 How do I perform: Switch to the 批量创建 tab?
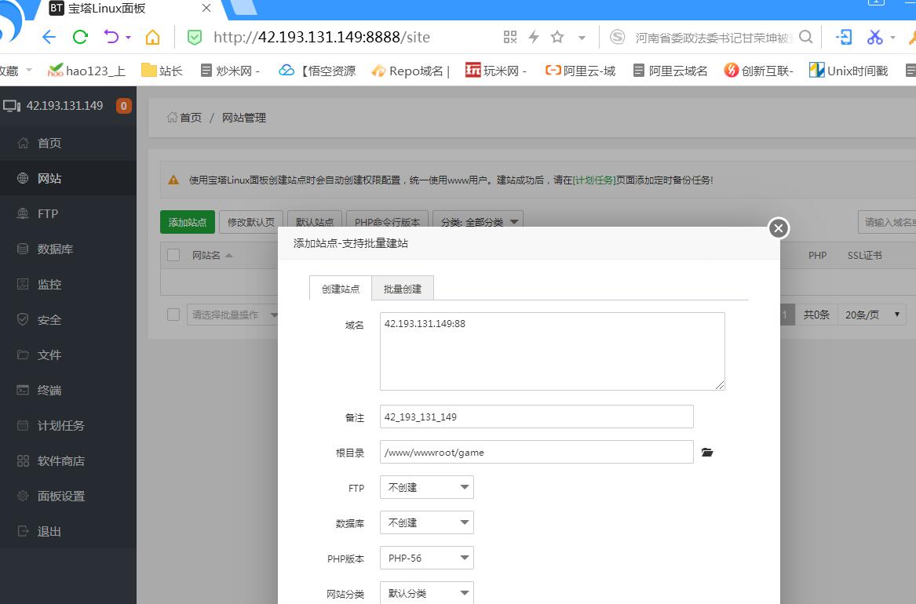click(x=403, y=289)
